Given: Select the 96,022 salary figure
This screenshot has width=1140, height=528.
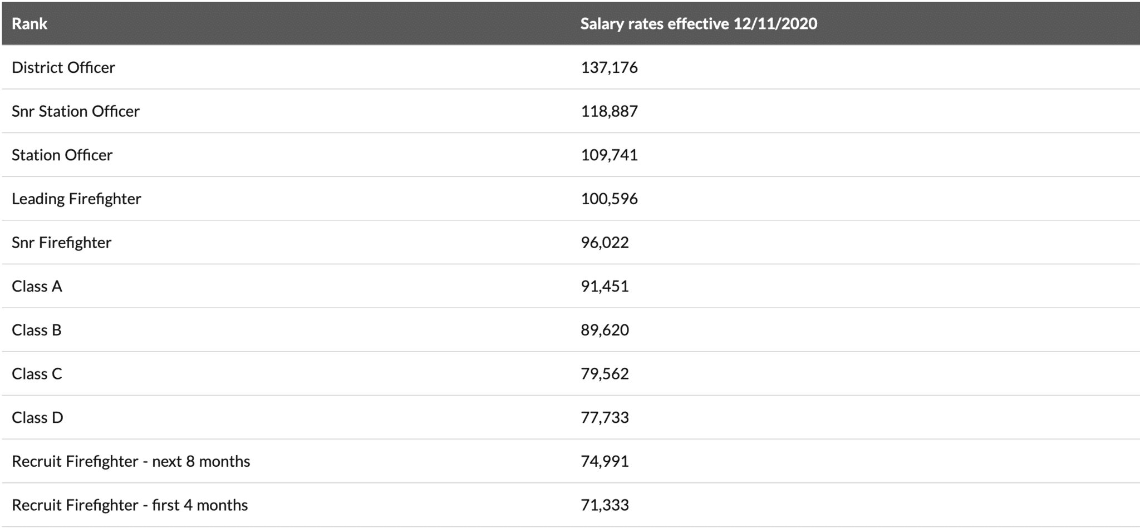Looking at the screenshot, I should click(605, 243).
